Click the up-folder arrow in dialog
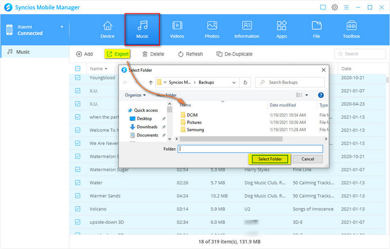This screenshot has height=249, width=390. tap(151, 83)
